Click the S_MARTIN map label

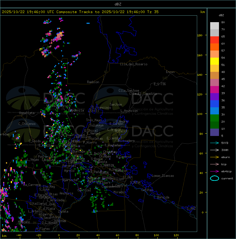[x=107, y=165]
